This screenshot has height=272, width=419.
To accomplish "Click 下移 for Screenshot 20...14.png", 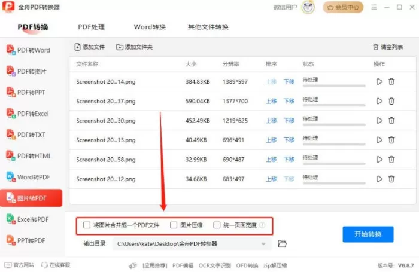I will [x=289, y=81].
